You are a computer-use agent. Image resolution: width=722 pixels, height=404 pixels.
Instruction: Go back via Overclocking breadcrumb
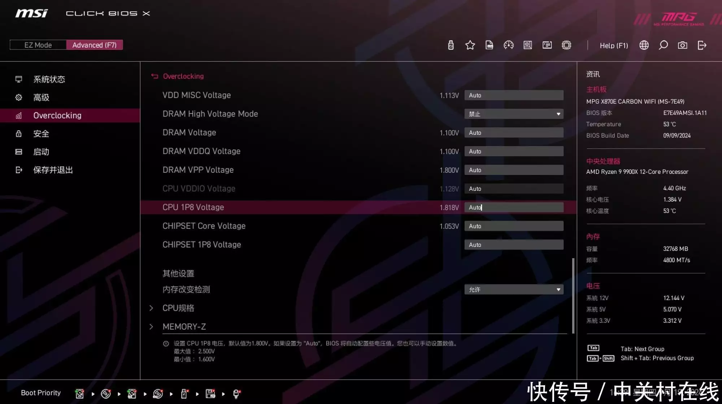tap(183, 76)
